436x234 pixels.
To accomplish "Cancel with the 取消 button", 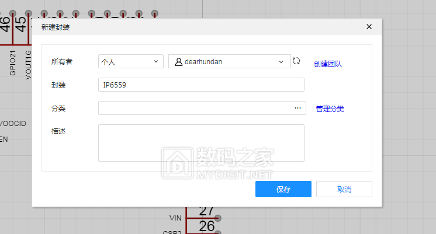I will point(344,189).
